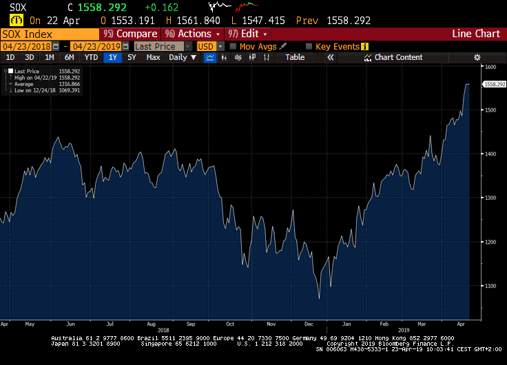The height and width of the screenshot is (365, 507).
Task: Toggle the Key Events checkbox
Action: point(309,46)
